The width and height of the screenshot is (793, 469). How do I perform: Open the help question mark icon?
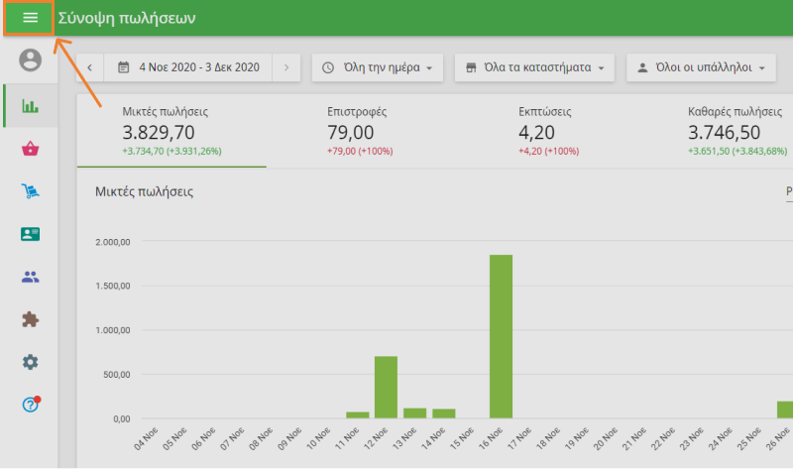tap(31, 405)
